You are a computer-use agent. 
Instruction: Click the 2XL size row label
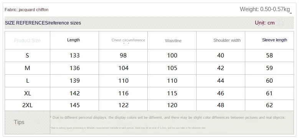tap(28, 105)
